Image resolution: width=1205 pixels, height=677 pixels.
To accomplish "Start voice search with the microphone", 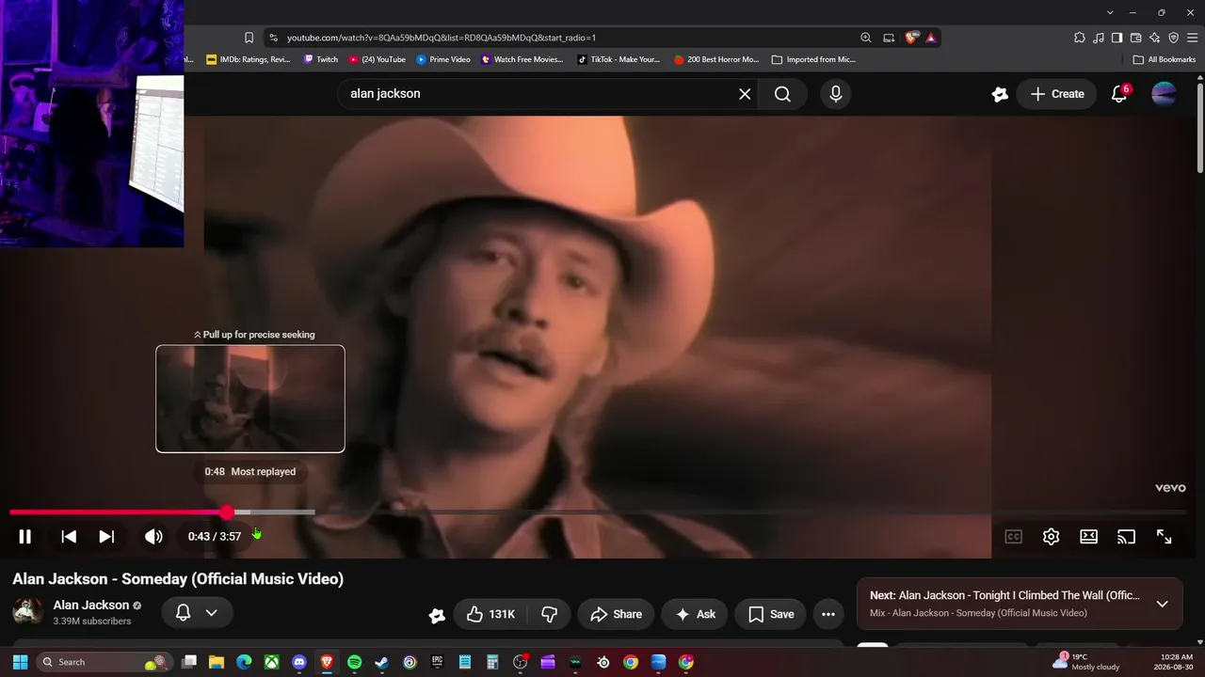I will coord(836,94).
